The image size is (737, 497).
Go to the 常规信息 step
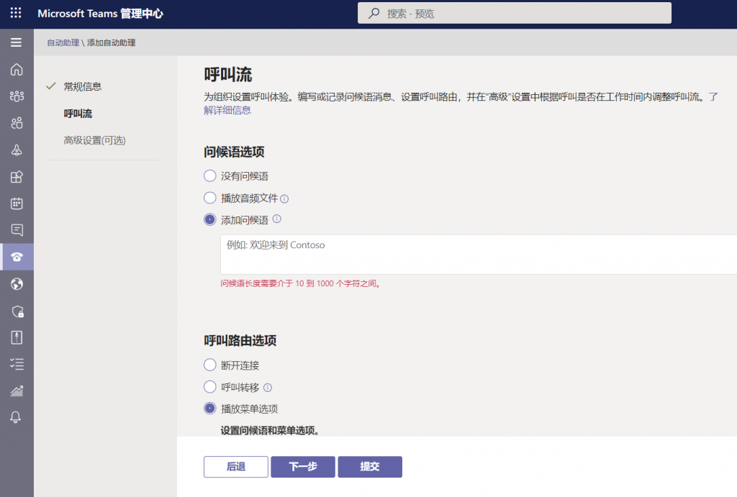tap(82, 86)
